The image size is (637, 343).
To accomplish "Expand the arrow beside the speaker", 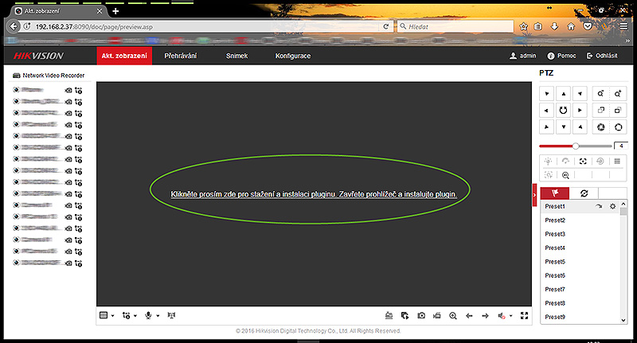I will click(511, 316).
